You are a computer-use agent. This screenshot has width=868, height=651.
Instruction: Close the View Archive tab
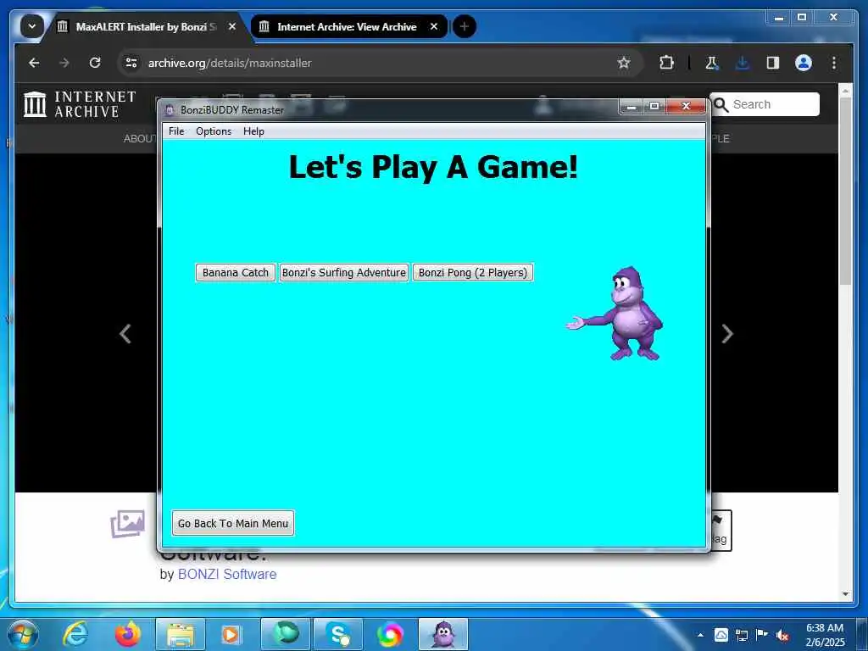click(434, 26)
